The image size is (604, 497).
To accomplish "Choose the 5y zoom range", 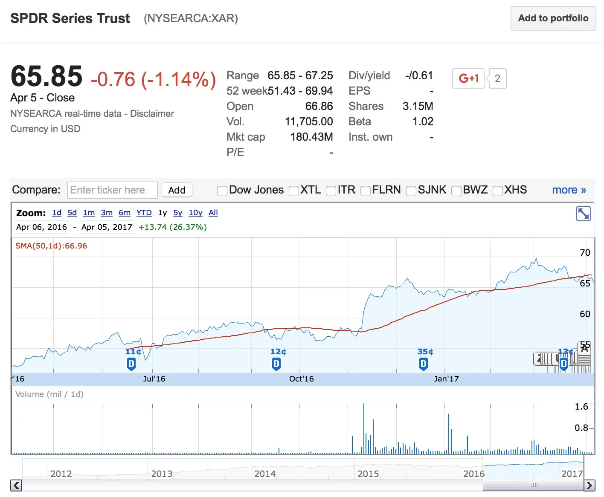I will pyautogui.click(x=178, y=213).
